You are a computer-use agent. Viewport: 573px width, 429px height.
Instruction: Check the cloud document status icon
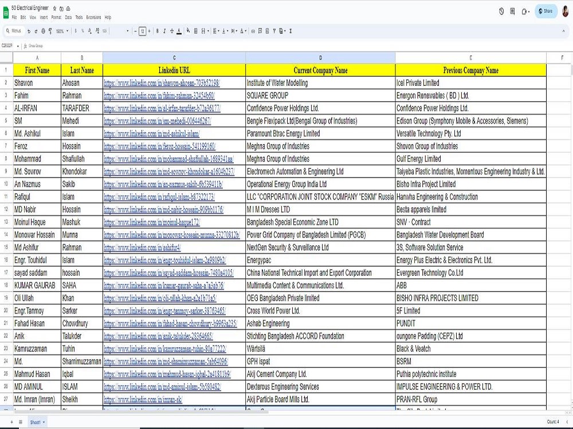[68, 8]
